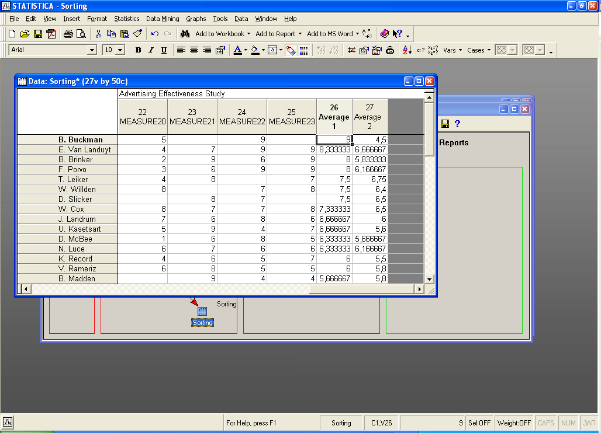The image size is (601, 433).
Task: Click the Cases button
Action: (x=479, y=50)
